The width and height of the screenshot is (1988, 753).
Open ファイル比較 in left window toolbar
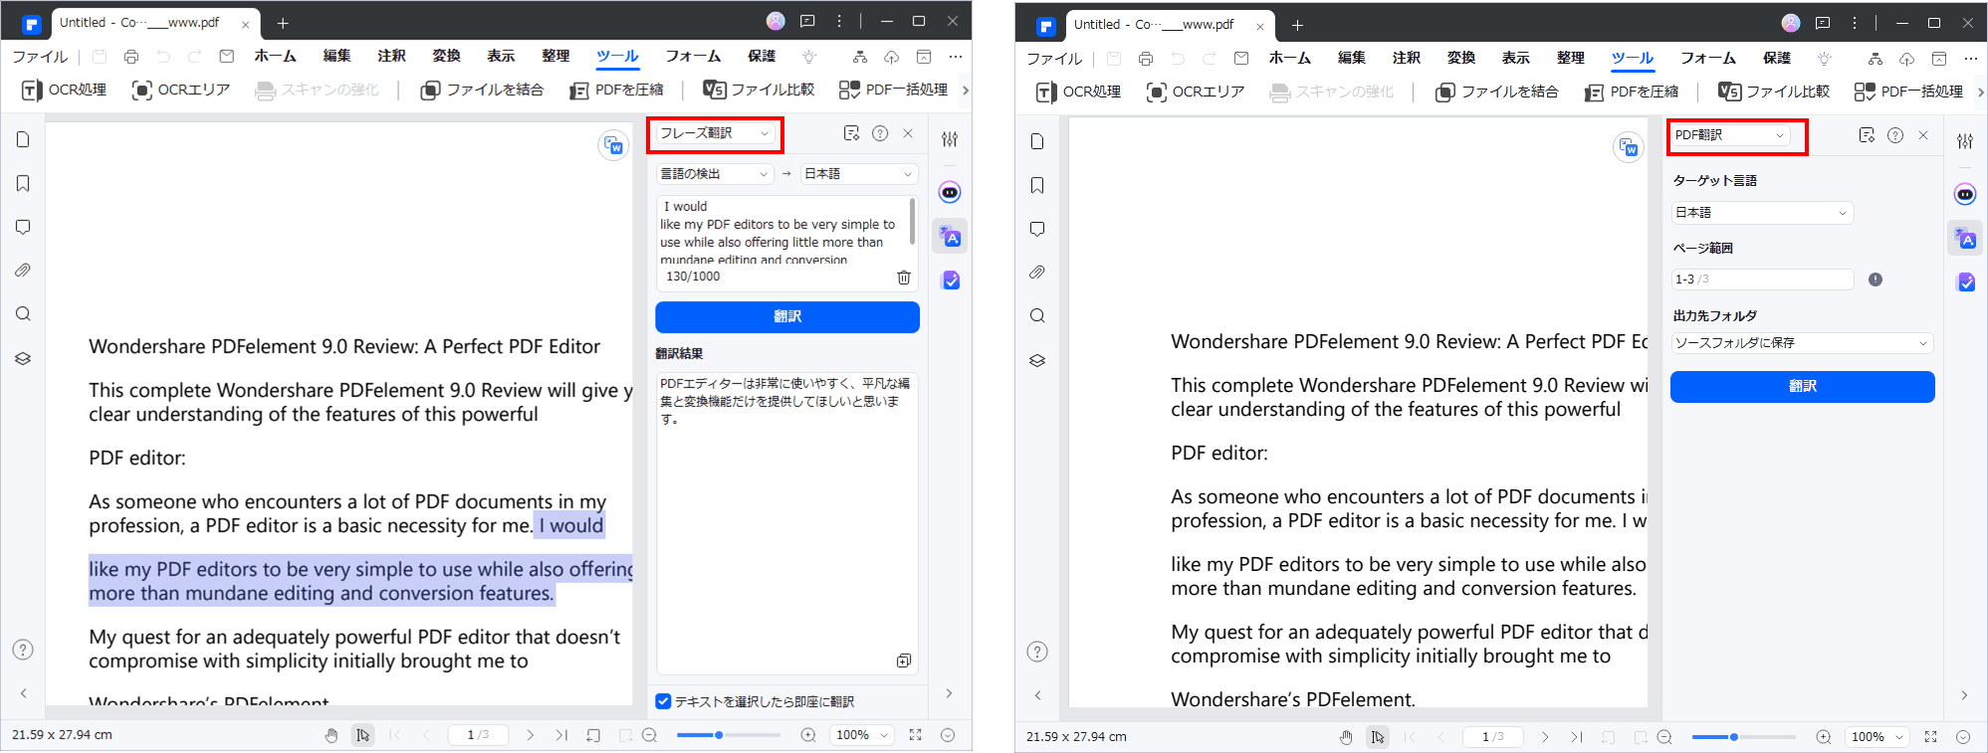coord(759,90)
